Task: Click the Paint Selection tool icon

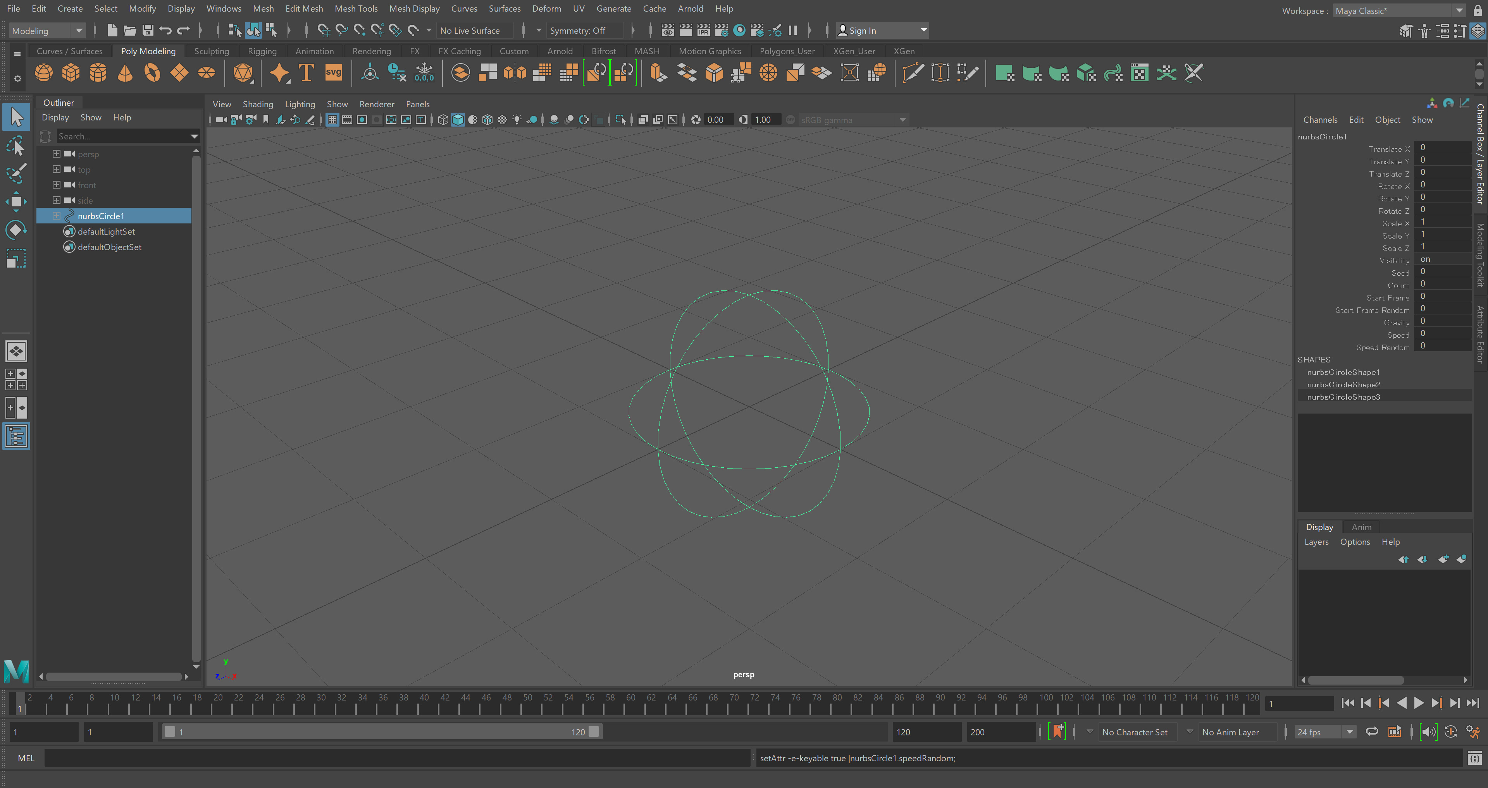Action: click(x=16, y=173)
